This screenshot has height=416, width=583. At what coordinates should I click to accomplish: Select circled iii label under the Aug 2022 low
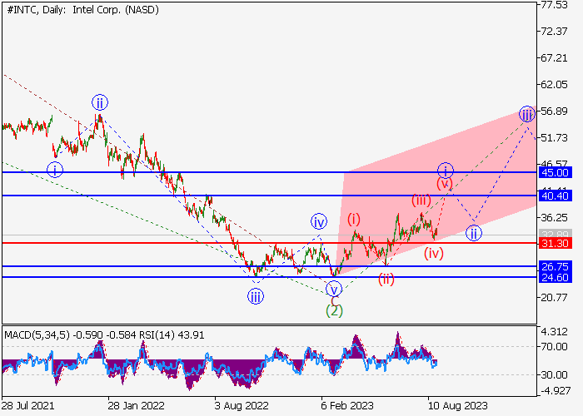coord(256,297)
